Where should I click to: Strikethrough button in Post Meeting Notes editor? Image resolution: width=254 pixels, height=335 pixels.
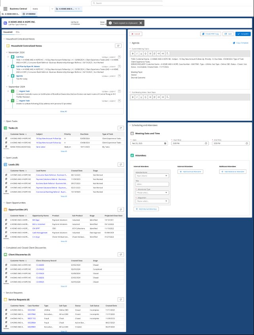coord(145,97)
